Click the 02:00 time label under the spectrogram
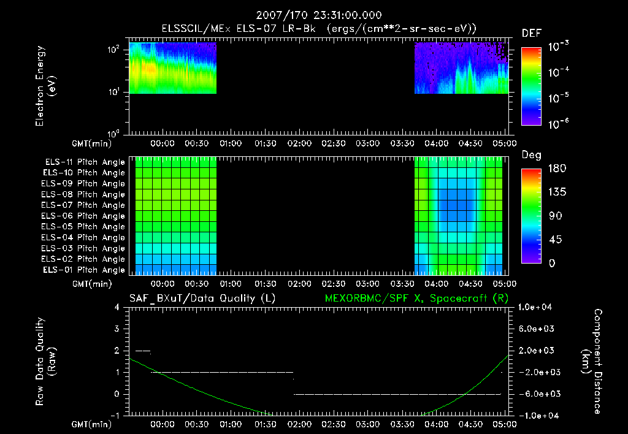 point(299,143)
